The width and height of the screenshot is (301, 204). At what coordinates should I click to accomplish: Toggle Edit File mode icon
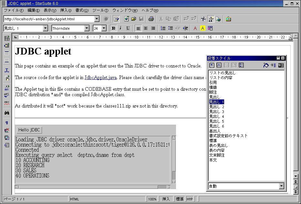116,19
